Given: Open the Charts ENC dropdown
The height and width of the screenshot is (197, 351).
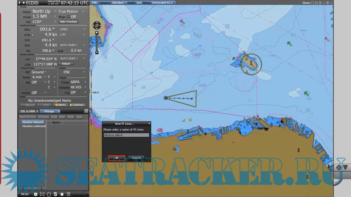Looking at the screenshot, I should pos(84,72).
